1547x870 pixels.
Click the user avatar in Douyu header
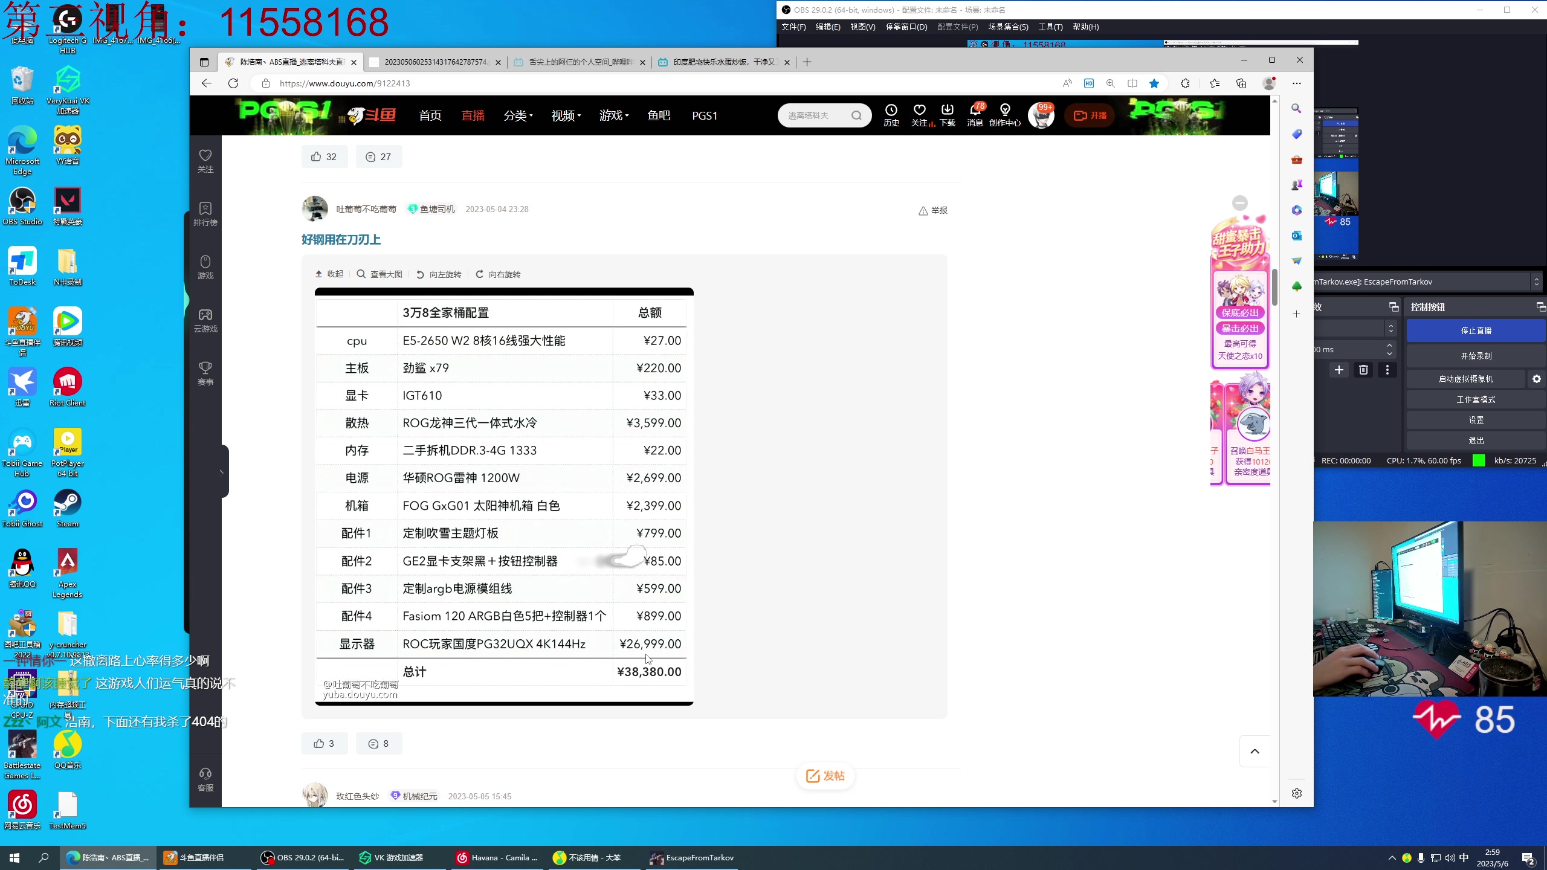pyautogui.click(x=1041, y=115)
